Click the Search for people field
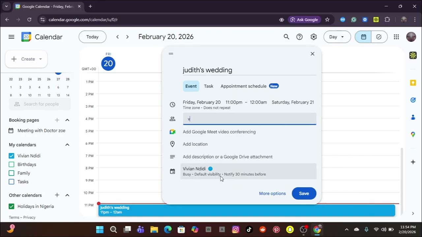This screenshot has width=422, height=237. tap(40, 104)
